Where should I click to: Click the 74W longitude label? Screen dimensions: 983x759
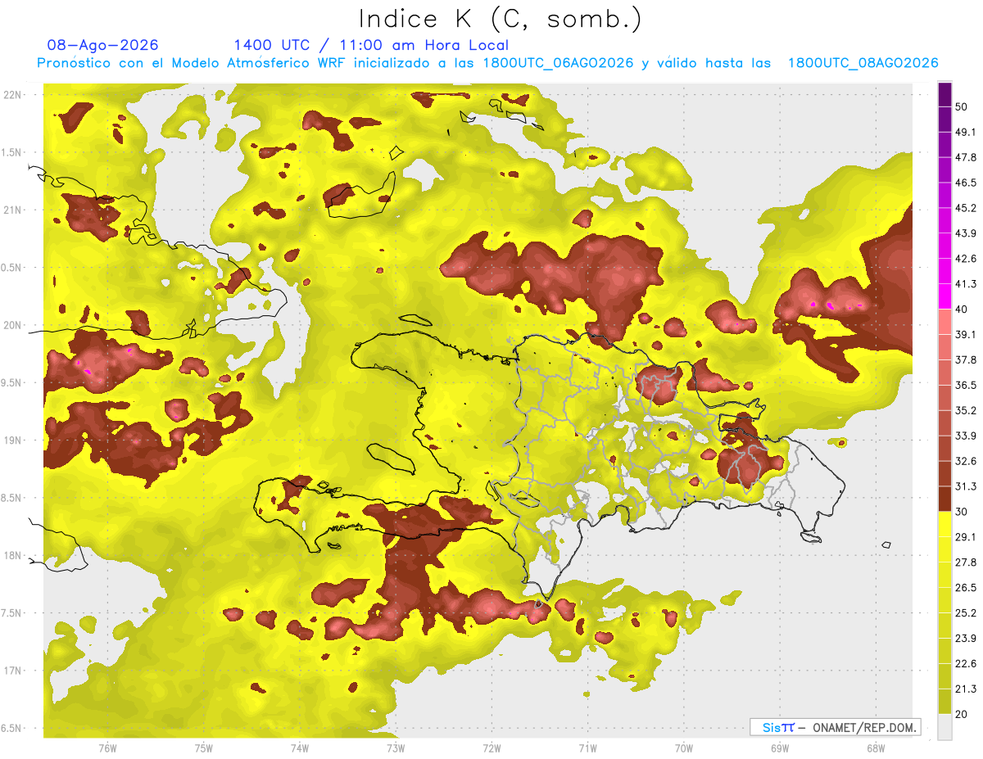tap(299, 748)
